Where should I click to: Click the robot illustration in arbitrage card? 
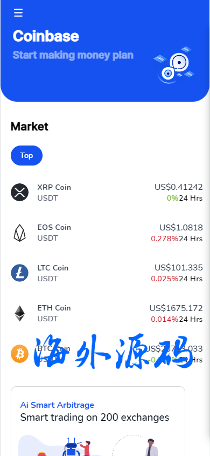(x=71, y=447)
